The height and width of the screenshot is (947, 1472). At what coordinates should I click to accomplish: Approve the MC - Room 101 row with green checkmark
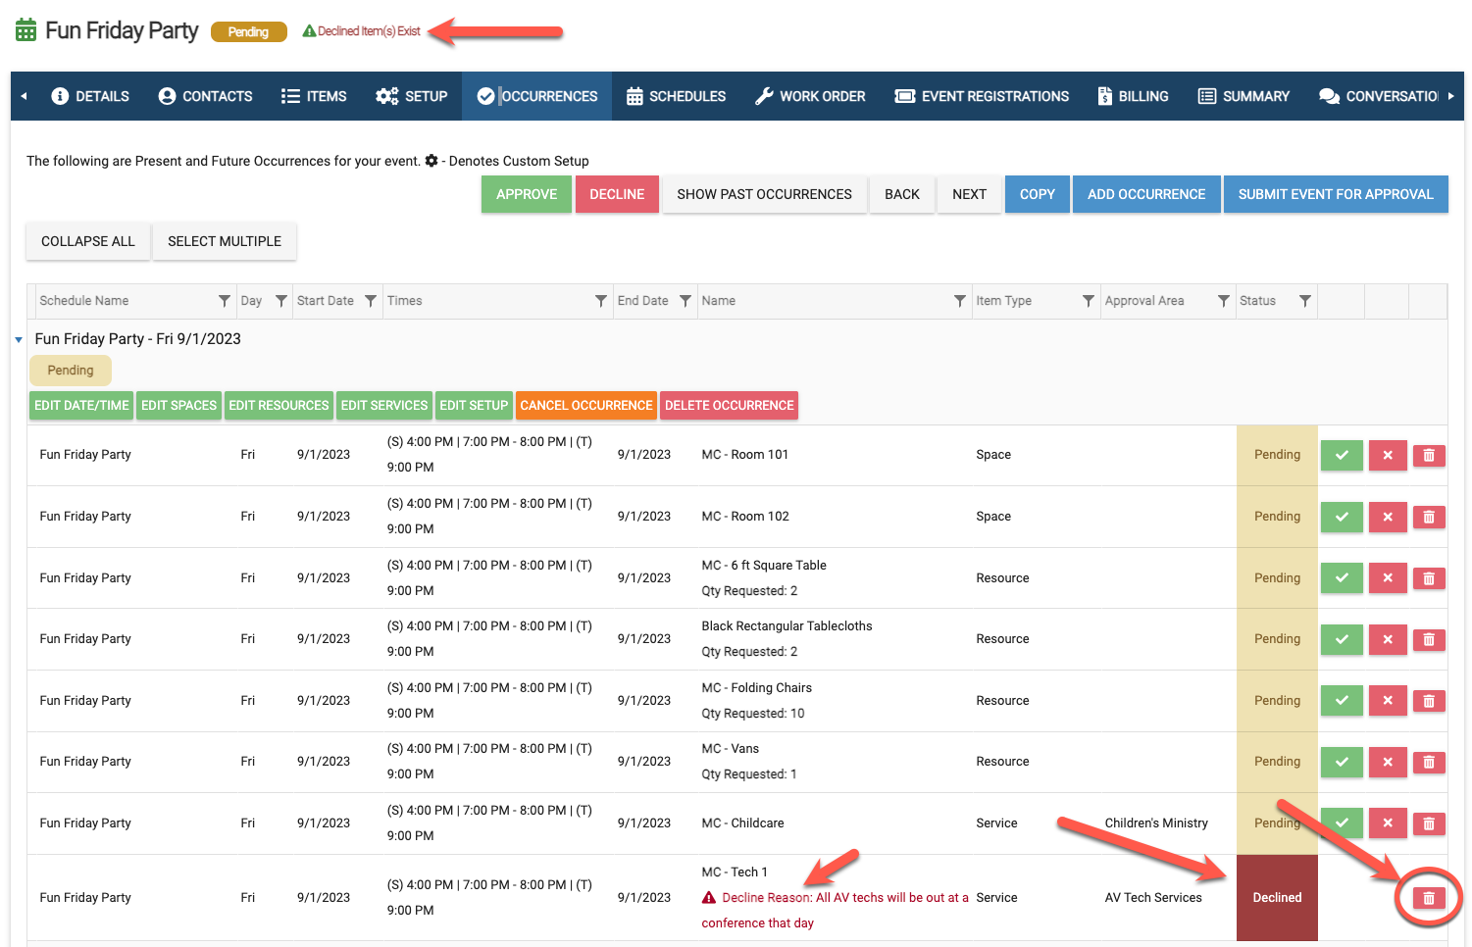click(x=1341, y=455)
